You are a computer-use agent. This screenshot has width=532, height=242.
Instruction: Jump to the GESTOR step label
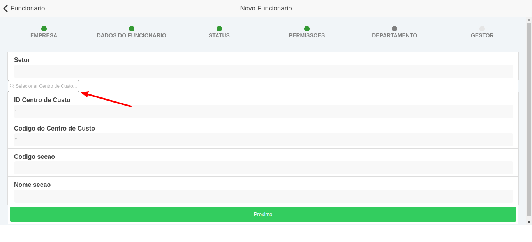(482, 35)
